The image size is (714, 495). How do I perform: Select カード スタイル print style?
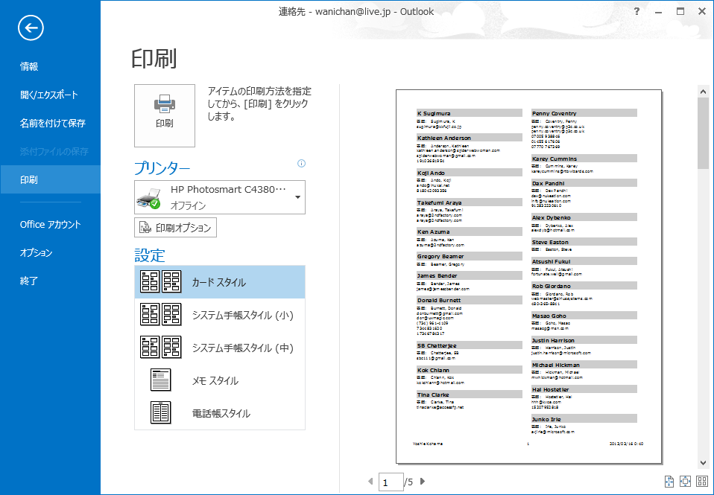pyautogui.click(x=219, y=282)
